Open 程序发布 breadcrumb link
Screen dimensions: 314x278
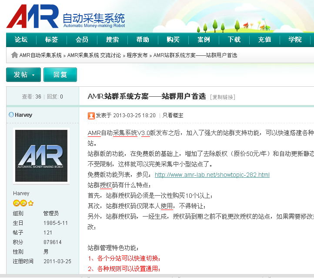click(137, 55)
